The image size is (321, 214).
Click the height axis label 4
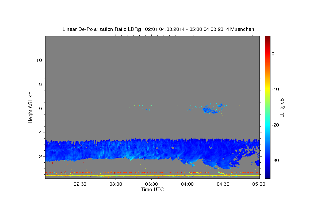pos(40,132)
